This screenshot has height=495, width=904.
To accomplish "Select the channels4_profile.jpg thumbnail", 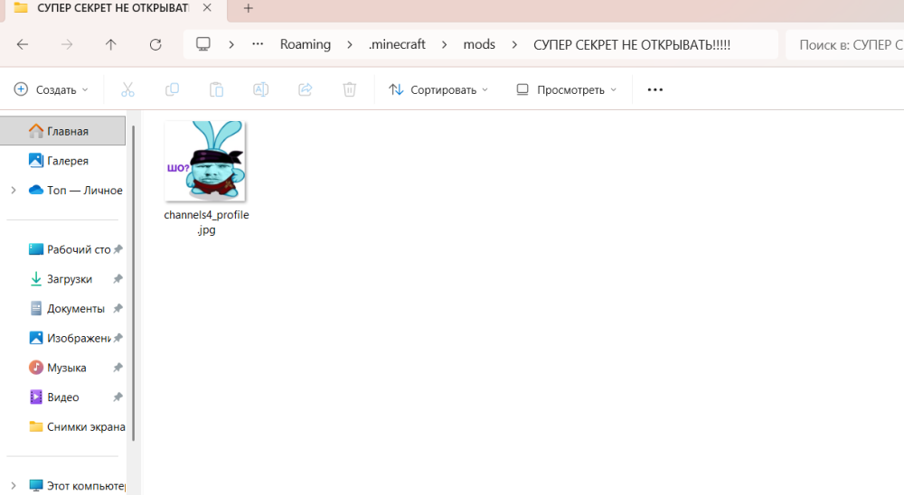I will [x=204, y=161].
